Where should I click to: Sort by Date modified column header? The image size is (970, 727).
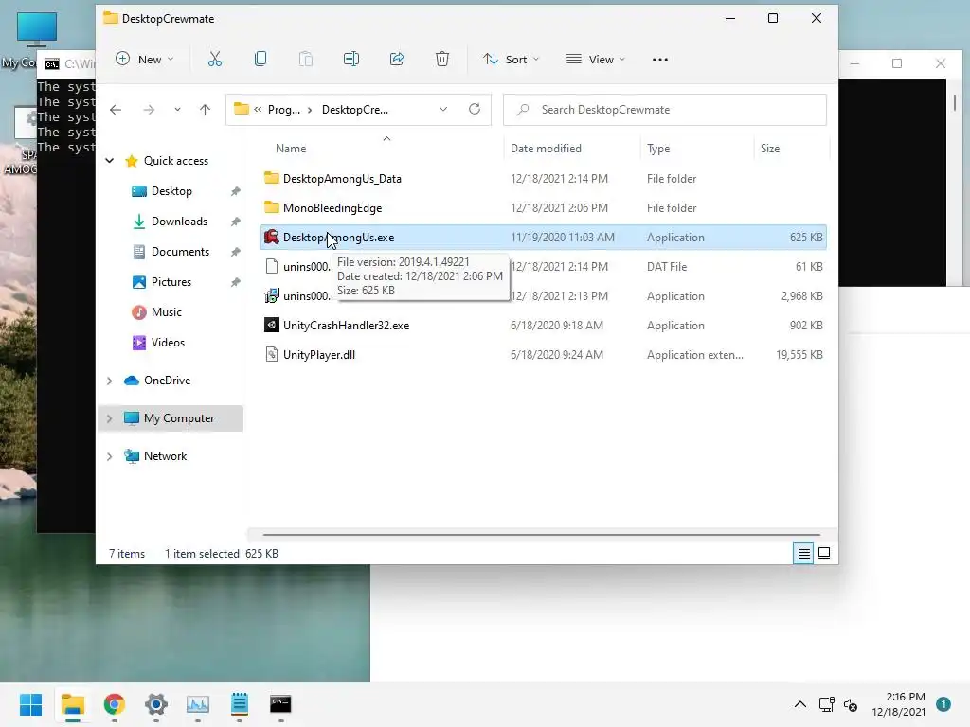pyautogui.click(x=546, y=149)
